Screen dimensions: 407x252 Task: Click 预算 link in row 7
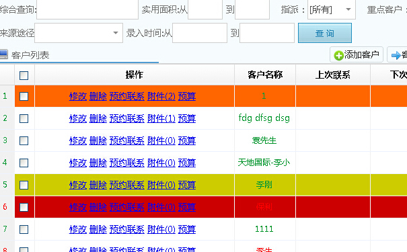point(187,229)
